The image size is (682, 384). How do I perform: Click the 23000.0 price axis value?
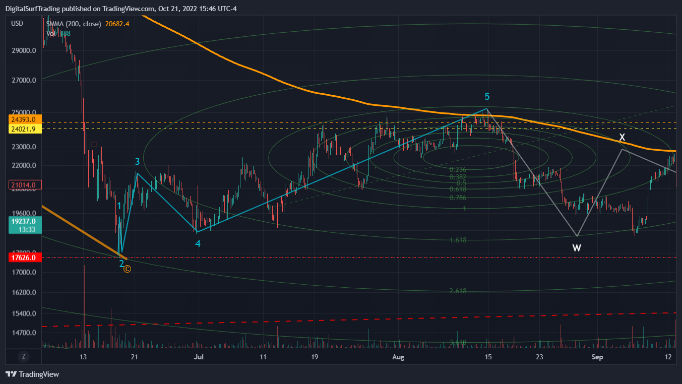[x=24, y=147]
